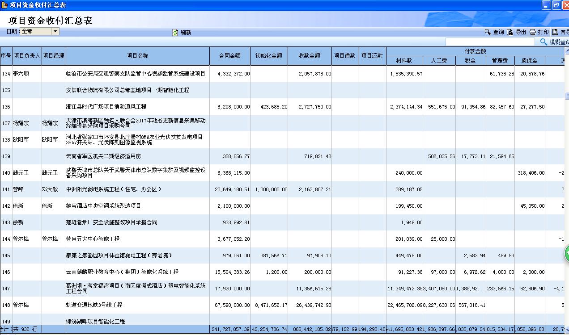Restore down the window

(x=556, y=5)
